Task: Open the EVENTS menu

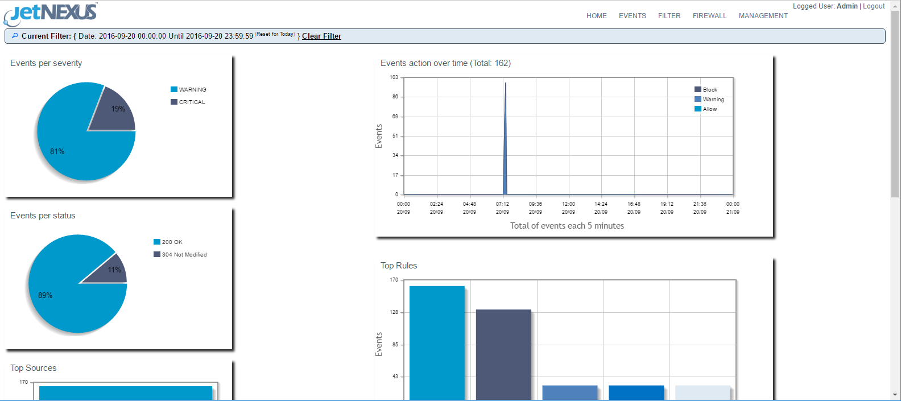Action: (633, 16)
